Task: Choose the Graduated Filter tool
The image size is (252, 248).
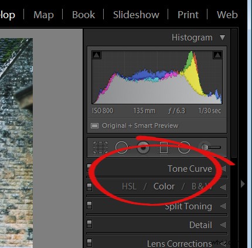Action: pyautogui.click(x=164, y=147)
